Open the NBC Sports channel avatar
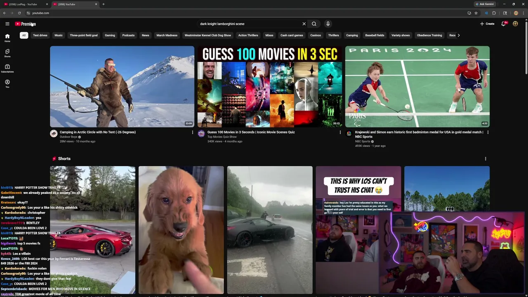528x297 pixels. [x=349, y=133]
